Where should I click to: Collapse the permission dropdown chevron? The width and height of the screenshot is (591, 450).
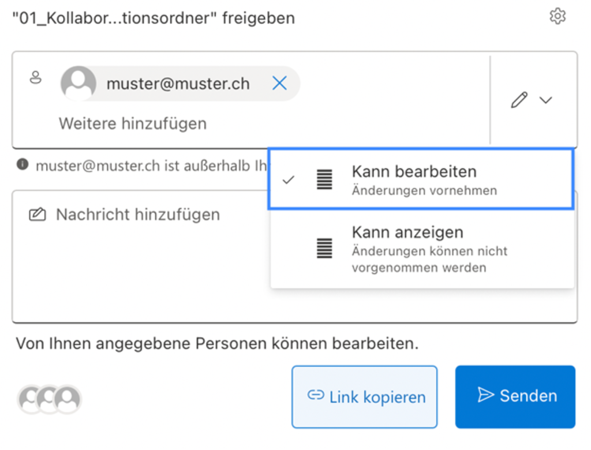tap(545, 100)
